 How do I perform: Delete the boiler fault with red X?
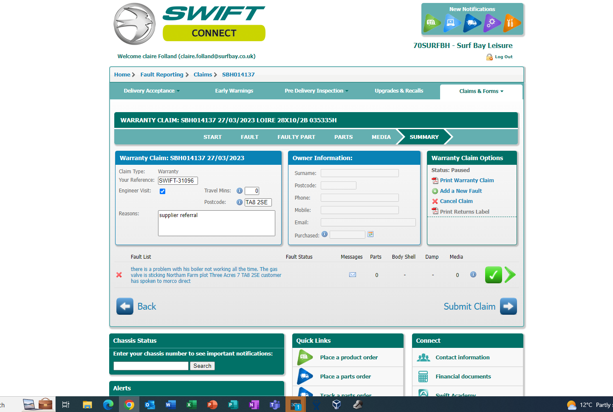point(119,275)
